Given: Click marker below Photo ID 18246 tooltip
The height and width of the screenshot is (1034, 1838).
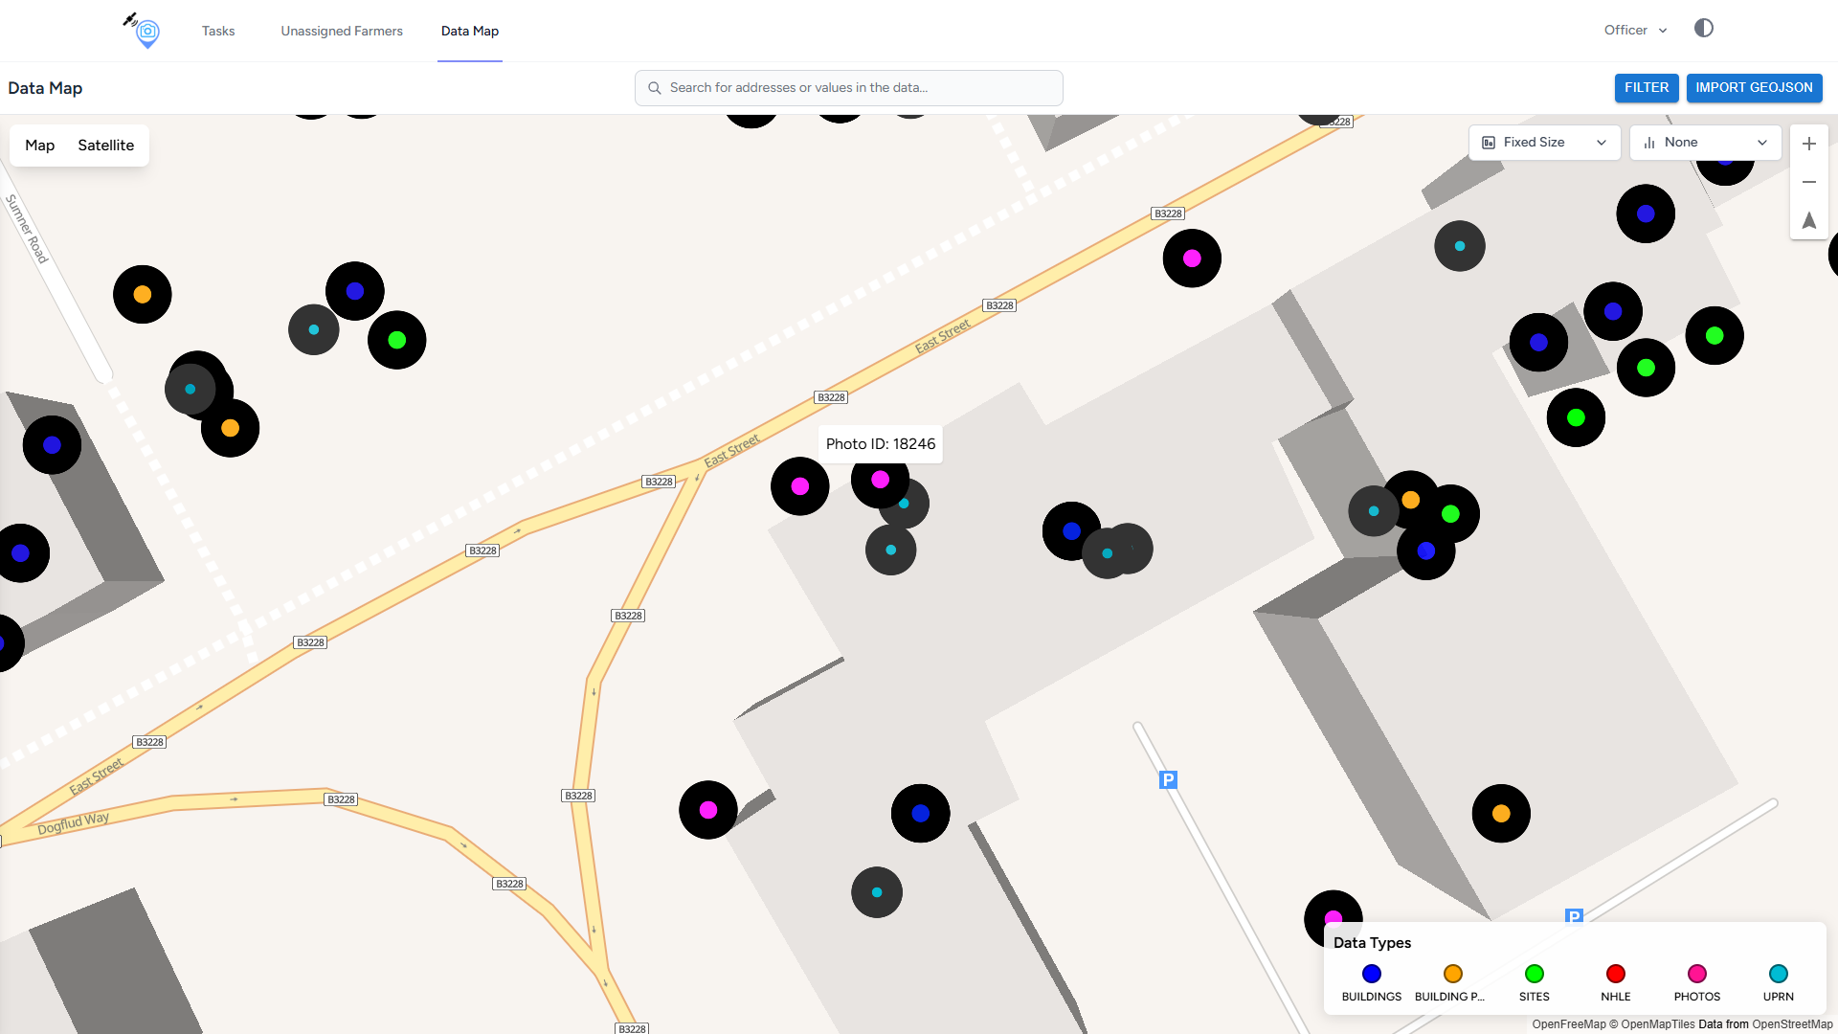Looking at the screenshot, I should click(880, 480).
